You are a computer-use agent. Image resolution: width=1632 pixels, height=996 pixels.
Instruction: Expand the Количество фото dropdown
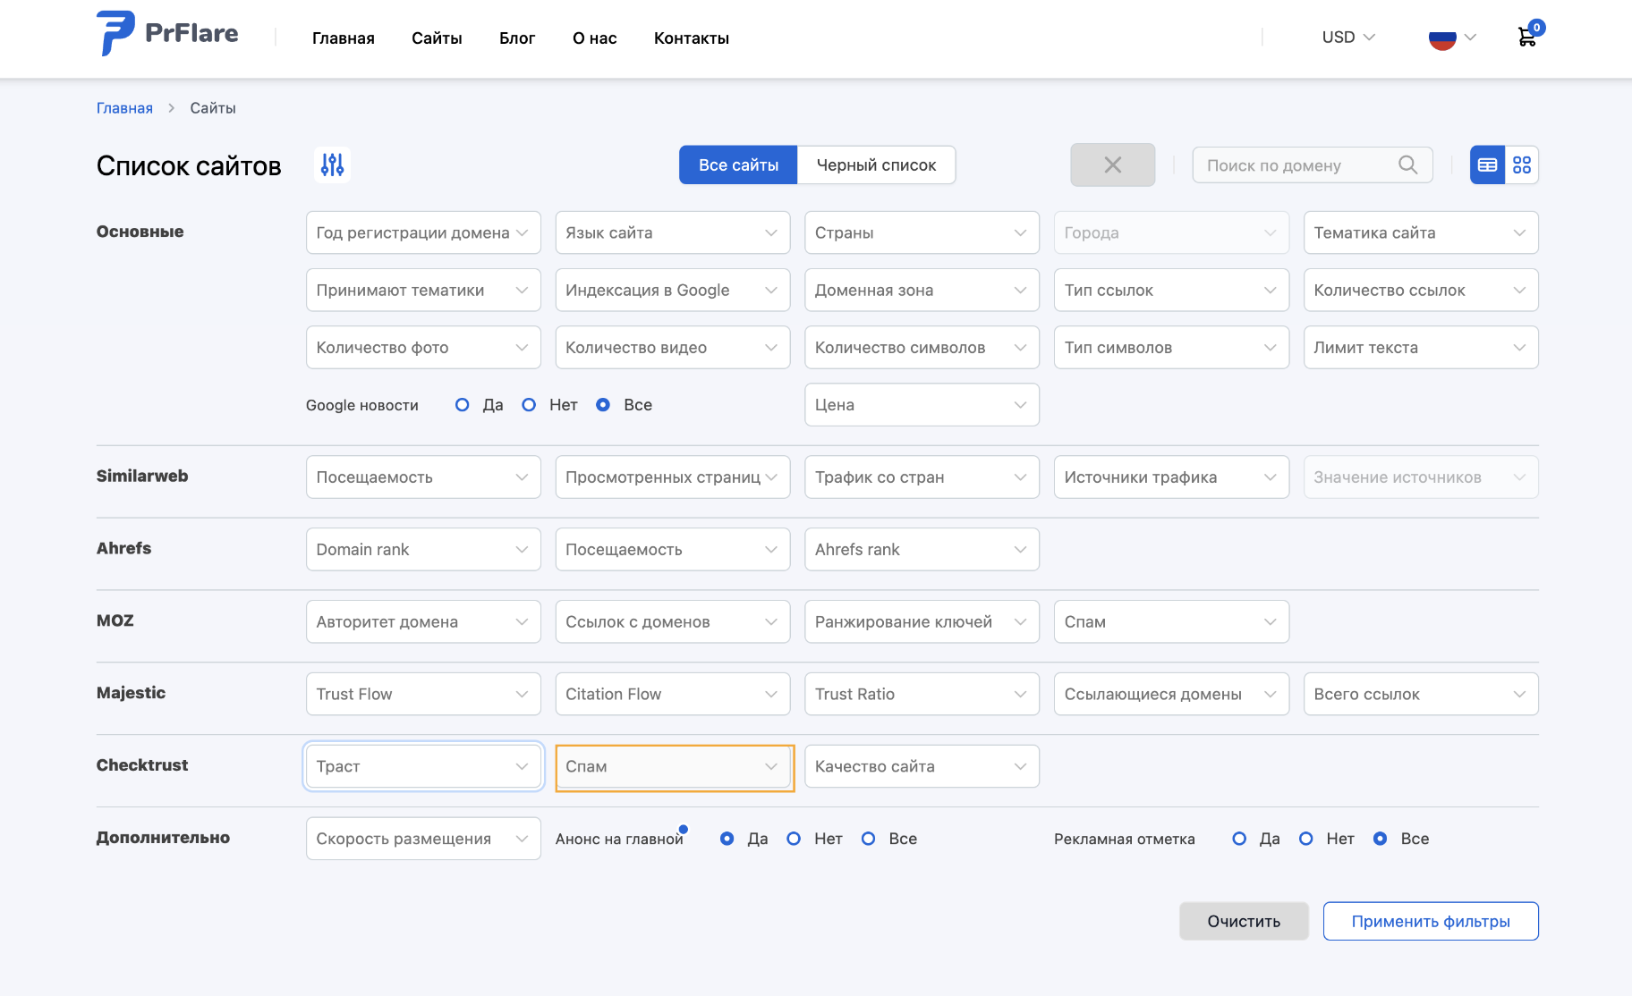coord(423,347)
